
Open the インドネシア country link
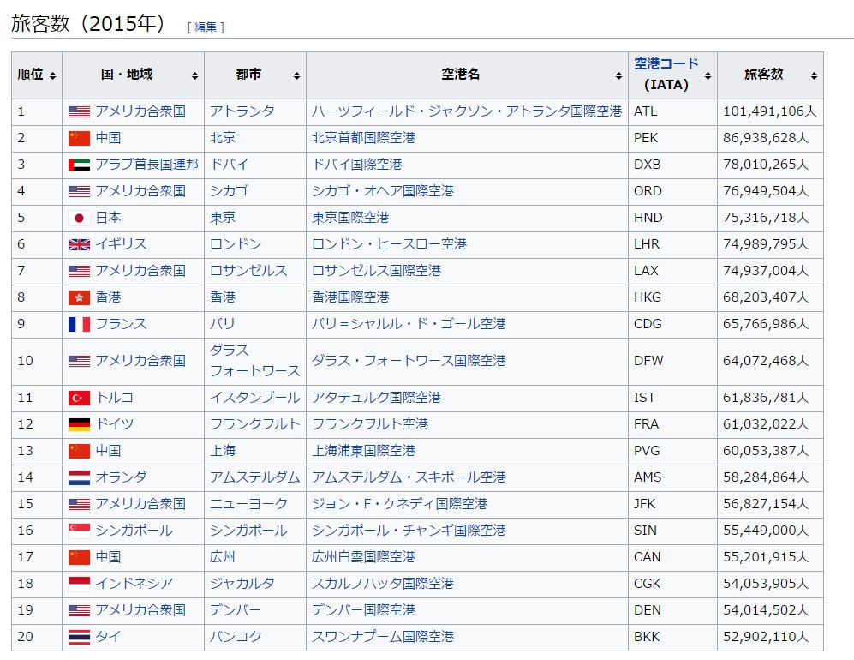134,583
